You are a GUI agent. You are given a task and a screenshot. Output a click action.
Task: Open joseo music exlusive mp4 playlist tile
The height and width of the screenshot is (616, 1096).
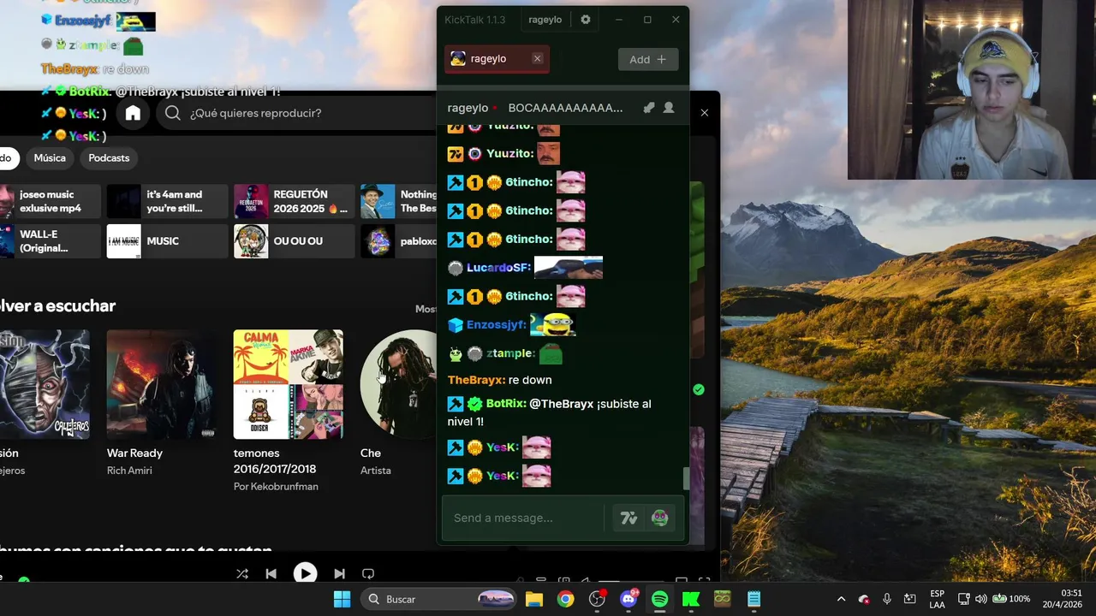(x=50, y=201)
